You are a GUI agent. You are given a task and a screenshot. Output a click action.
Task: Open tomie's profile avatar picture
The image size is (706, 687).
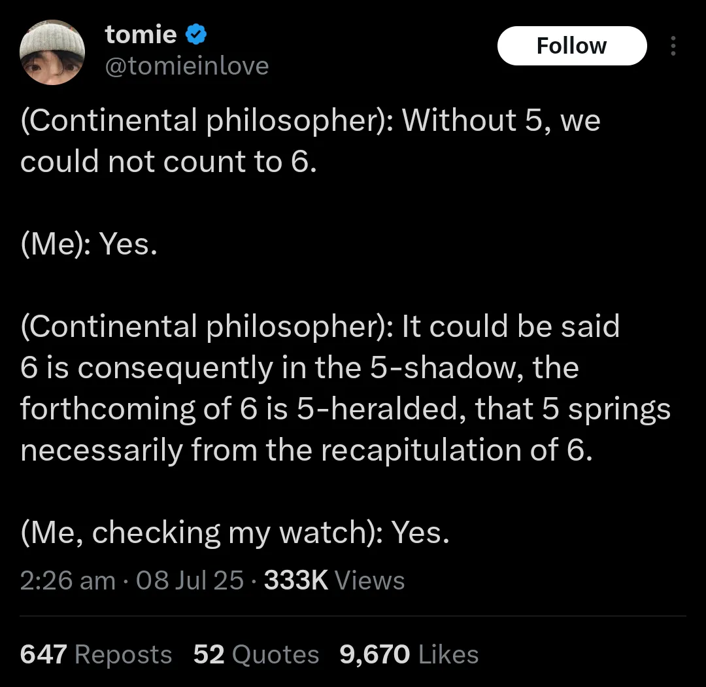52,52
